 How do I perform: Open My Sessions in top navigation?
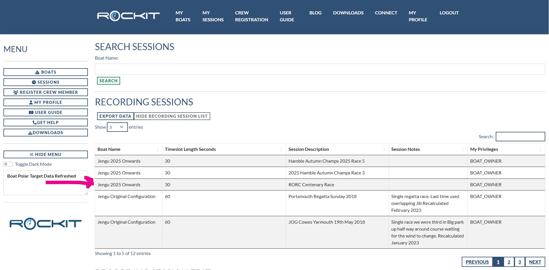[x=213, y=16]
